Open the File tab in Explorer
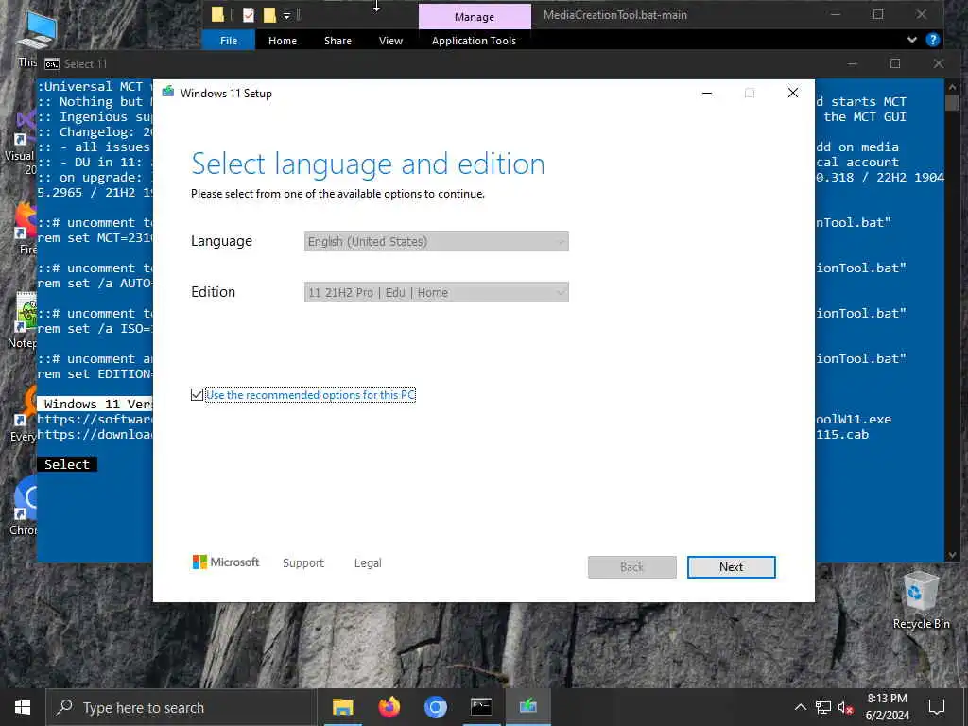 click(229, 41)
